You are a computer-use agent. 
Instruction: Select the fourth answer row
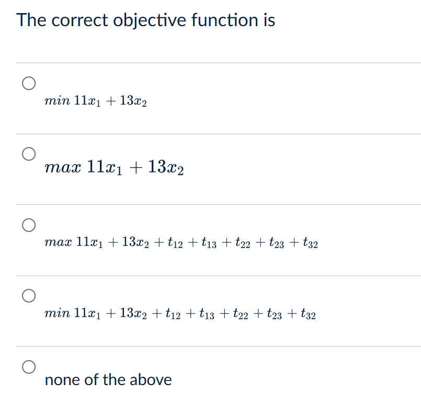[209, 311]
